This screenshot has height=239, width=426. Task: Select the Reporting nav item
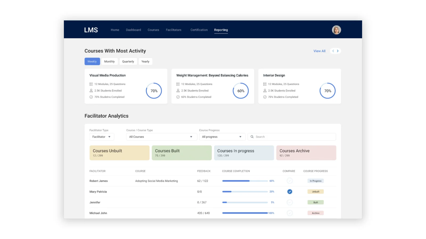221,30
